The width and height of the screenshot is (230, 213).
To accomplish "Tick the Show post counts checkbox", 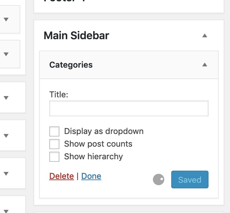I will tap(54, 144).
